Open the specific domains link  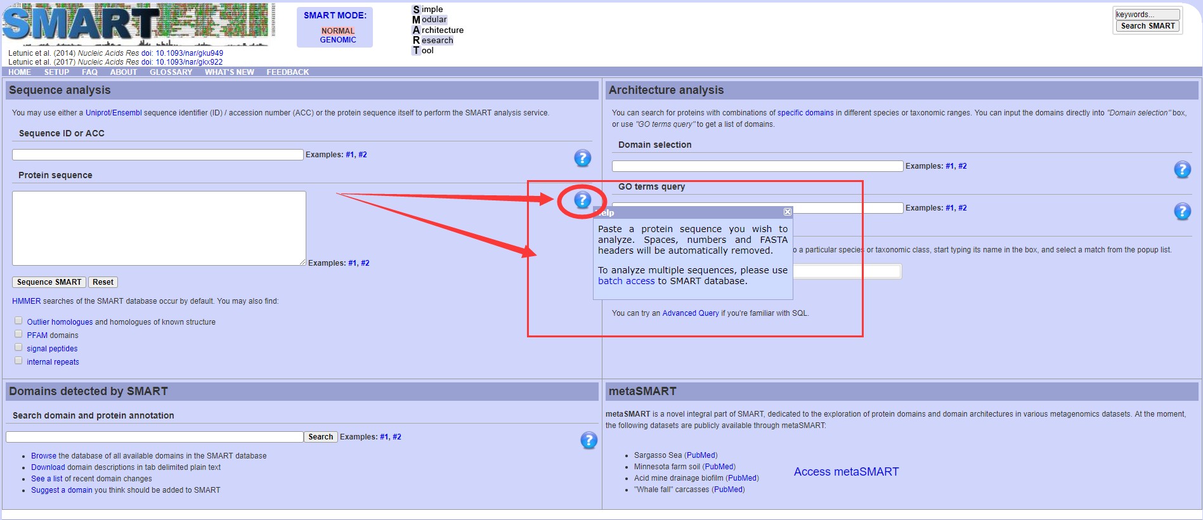click(x=805, y=113)
